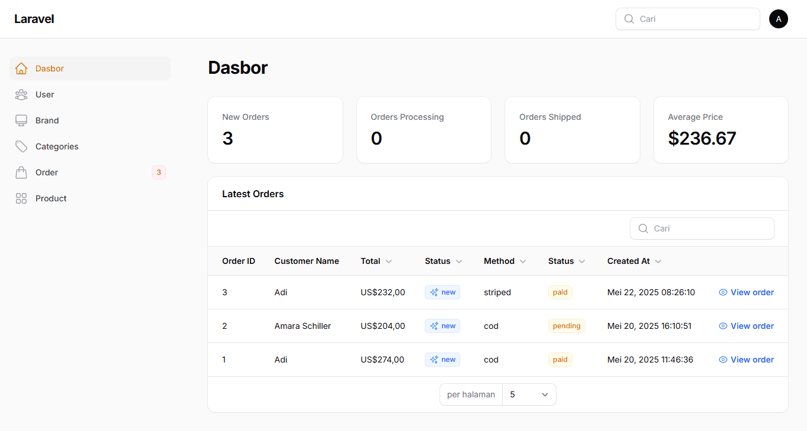Click sparkle icon in order 2 new badge

434,326
